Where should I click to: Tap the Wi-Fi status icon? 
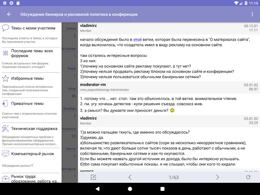237,3
